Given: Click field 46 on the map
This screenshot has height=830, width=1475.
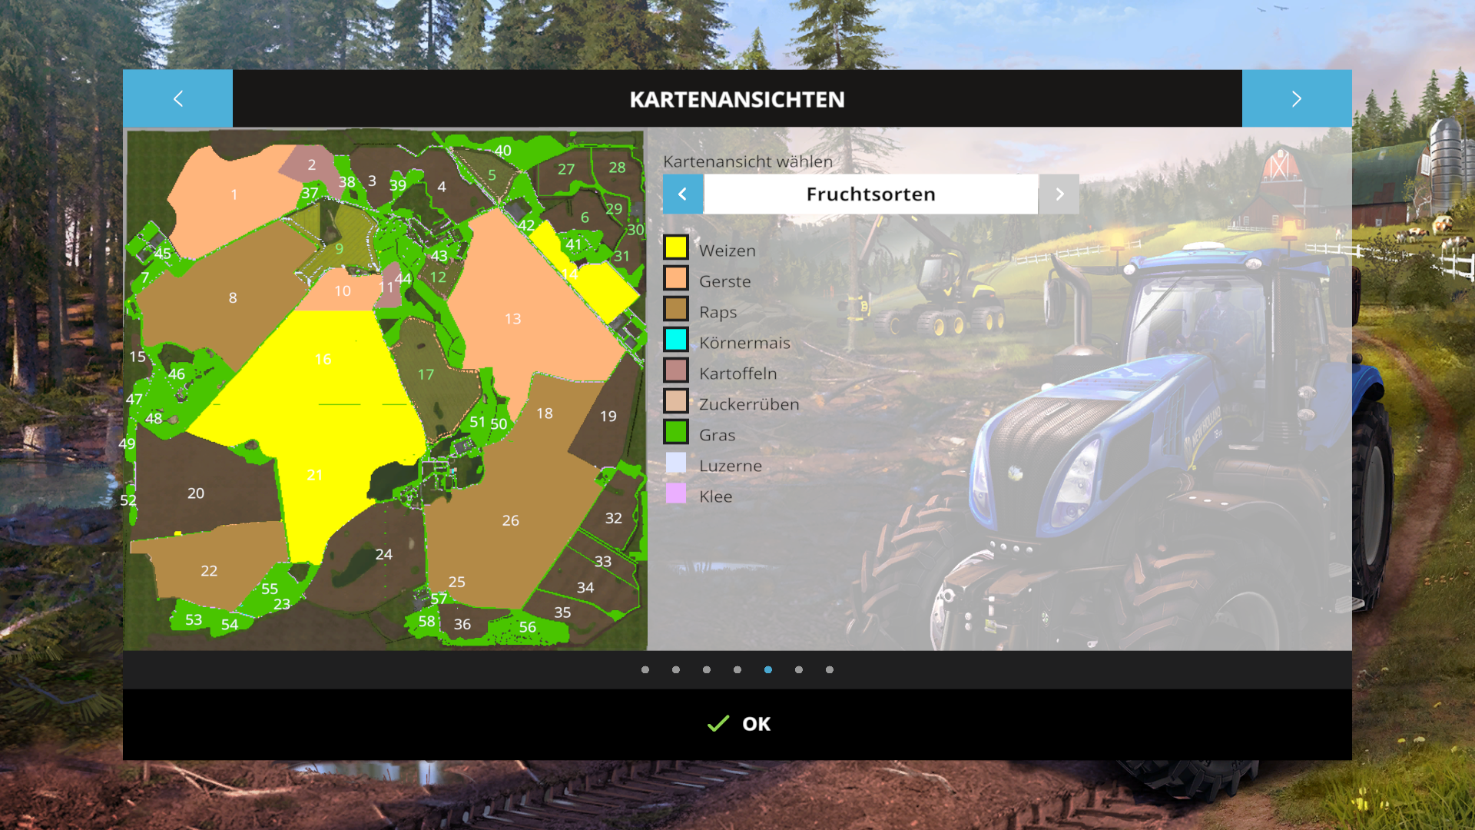Looking at the screenshot, I should pyautogui.click(x=177, y=373).
